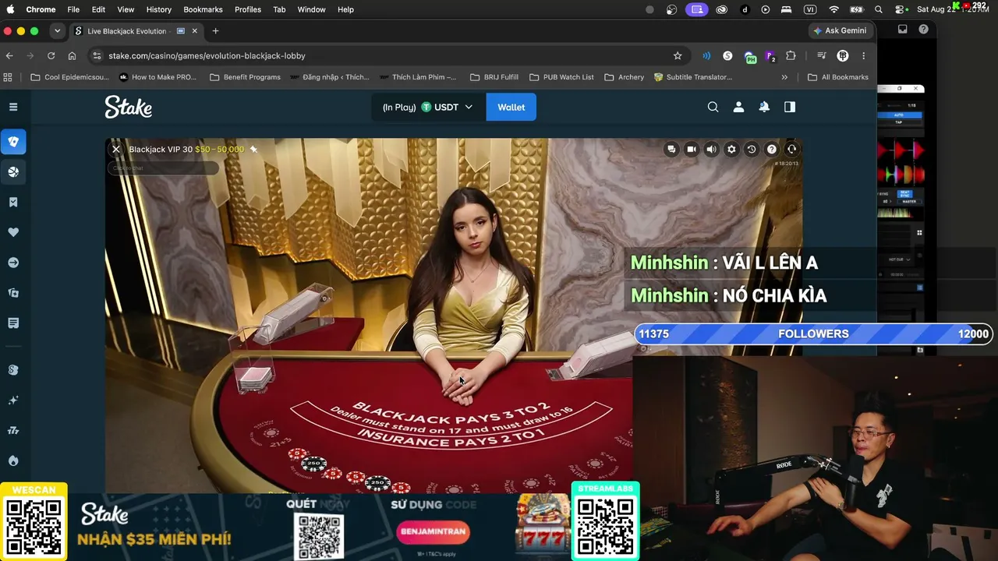
Task: Open the PUB Watch List bookmark folder
Action: tap(561, 77)
